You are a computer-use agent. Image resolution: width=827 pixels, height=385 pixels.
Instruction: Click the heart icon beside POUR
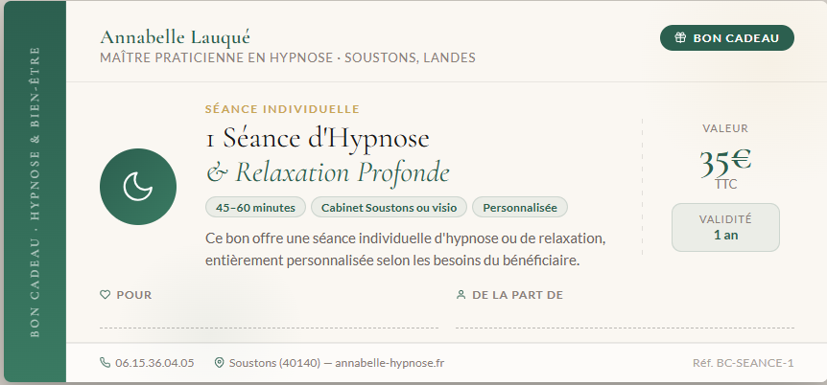coord(106,295)
